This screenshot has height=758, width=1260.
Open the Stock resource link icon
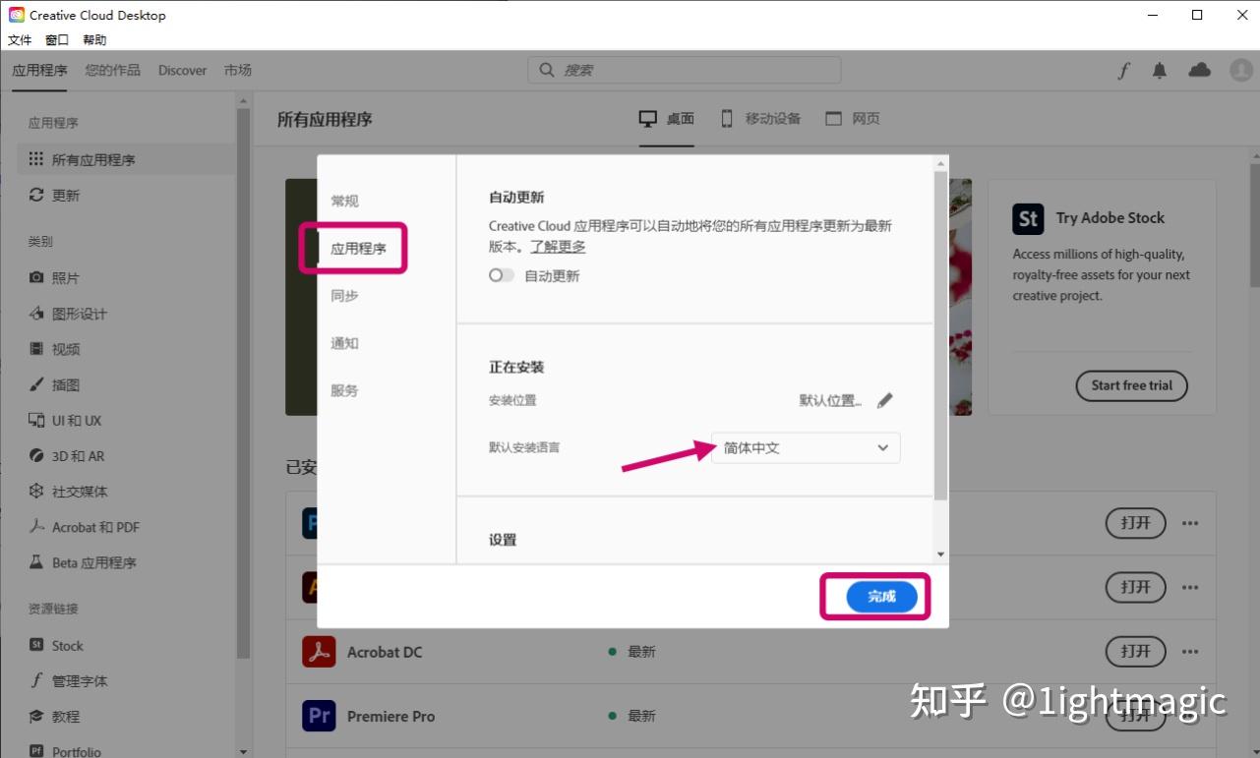click(36, 645)
